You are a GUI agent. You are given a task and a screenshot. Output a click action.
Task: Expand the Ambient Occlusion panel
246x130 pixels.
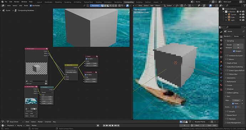tap(234, 56)
